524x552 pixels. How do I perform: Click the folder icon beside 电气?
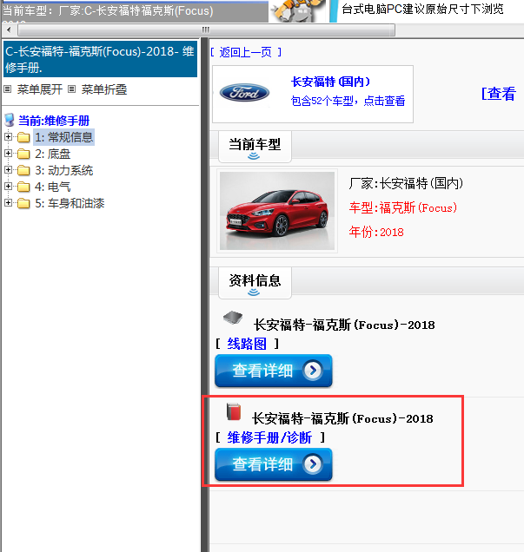(x=23, y=187)
